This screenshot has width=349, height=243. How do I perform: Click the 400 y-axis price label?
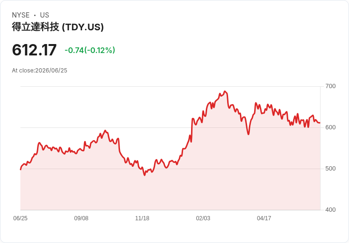coord(331,210)
